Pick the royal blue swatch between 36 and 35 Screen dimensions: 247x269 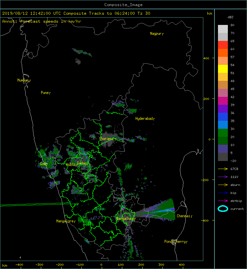(x=223, y=117)
